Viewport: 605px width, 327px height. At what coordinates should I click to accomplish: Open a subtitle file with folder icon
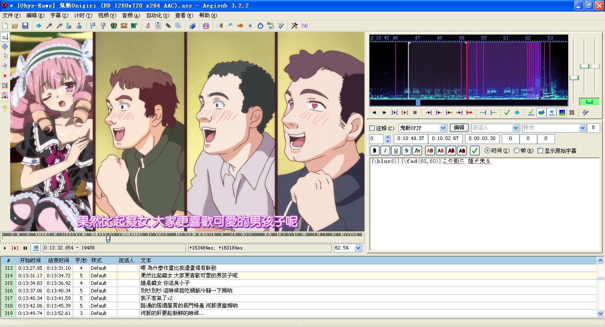click(x=15, y=26)
